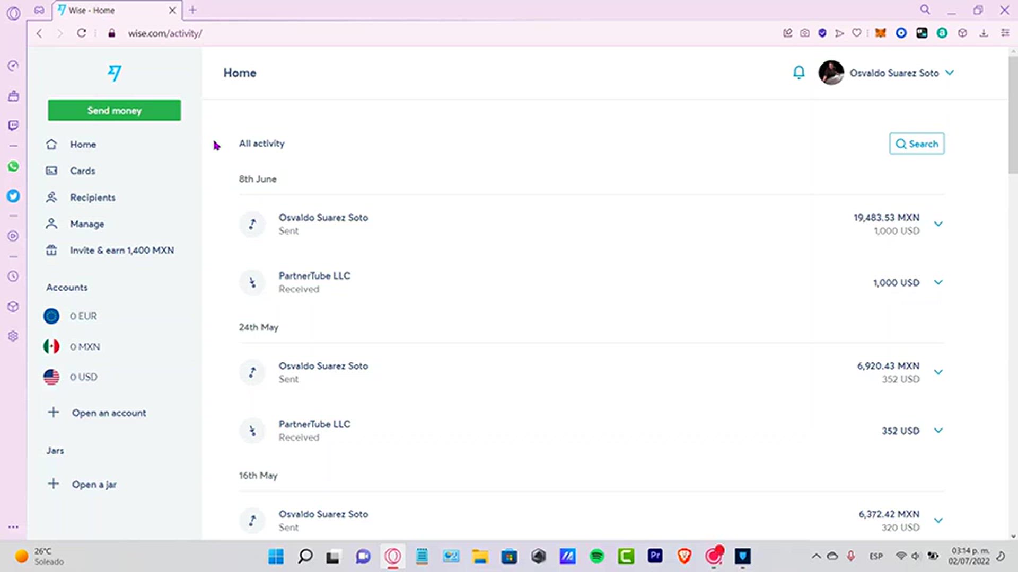This screenshot has width=1018, height=572.
Task: Open Home in sidebar menu
Action: [x=83, y=145]
